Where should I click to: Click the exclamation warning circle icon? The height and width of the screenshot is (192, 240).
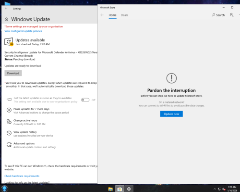tap(171, 78)
